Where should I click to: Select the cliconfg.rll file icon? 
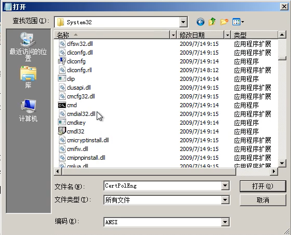62,70
